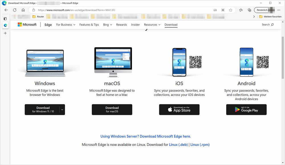The image size is (285, 165).
Task: Click the page vertical scrollbar thumb
Action: click(283, 57)
